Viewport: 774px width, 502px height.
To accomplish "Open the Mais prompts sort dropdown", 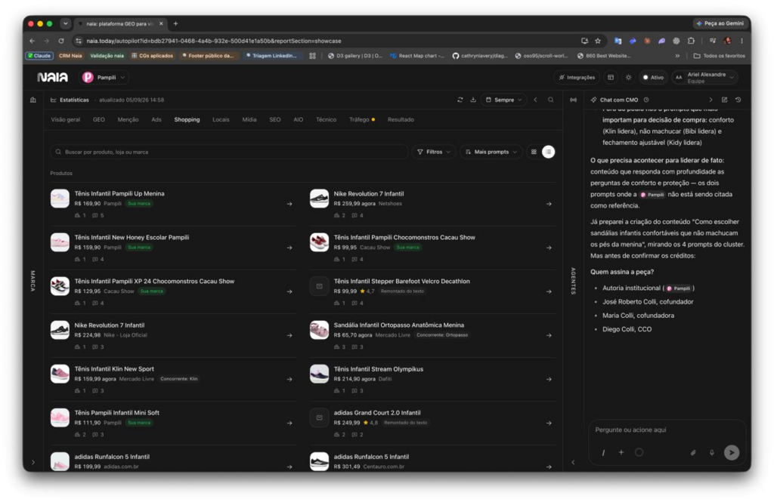I will pyautogui.click(x=491, y=152).
